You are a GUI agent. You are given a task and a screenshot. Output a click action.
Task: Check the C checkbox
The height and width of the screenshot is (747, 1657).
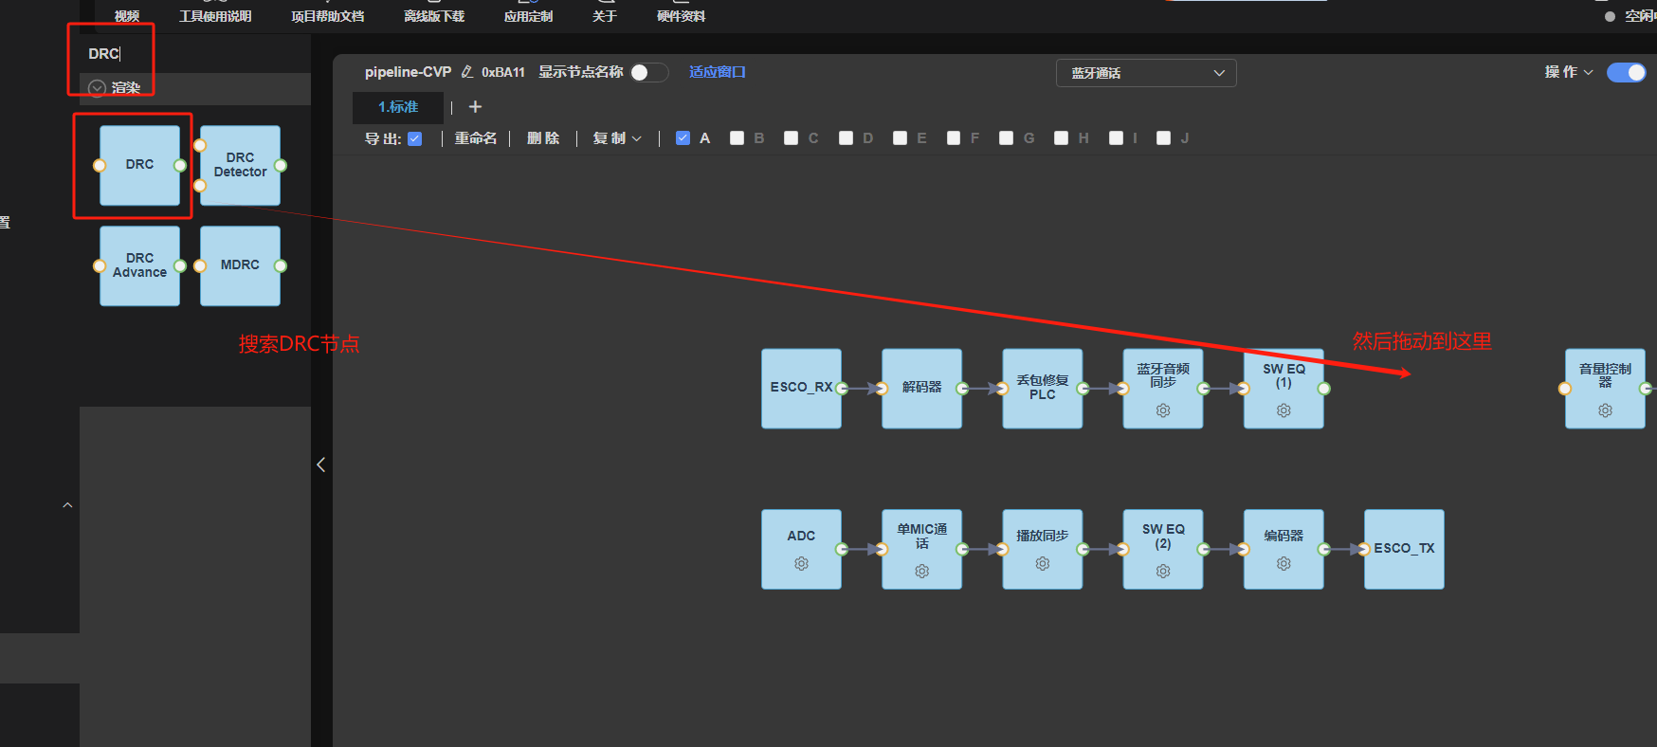[x=791, y=138]
